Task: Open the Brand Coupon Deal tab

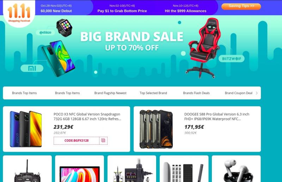Action: coord(239,93)
